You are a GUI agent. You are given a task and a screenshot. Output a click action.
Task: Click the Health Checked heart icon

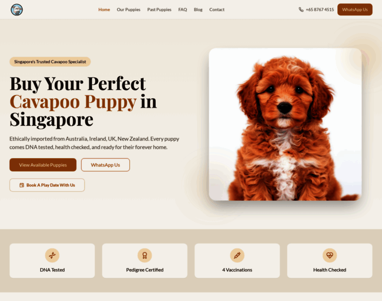pyautogui.click(x=330, y=255)
